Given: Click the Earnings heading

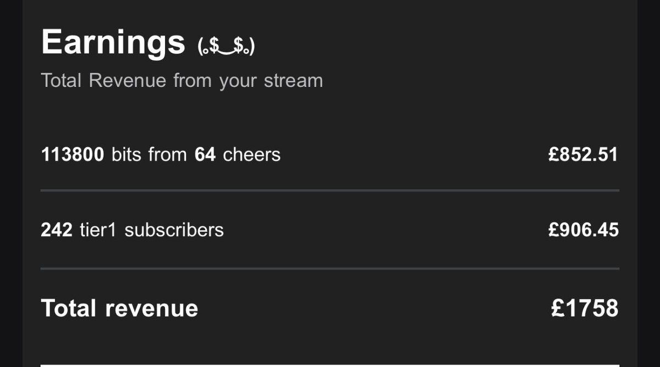Looking at the screenshot, I should pos(113,42).
